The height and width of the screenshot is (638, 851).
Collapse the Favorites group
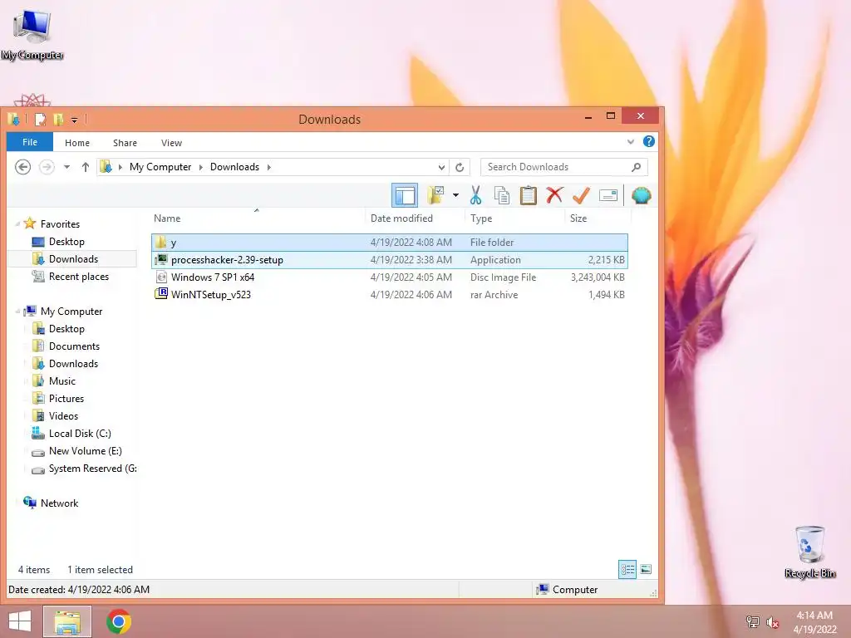17,224
